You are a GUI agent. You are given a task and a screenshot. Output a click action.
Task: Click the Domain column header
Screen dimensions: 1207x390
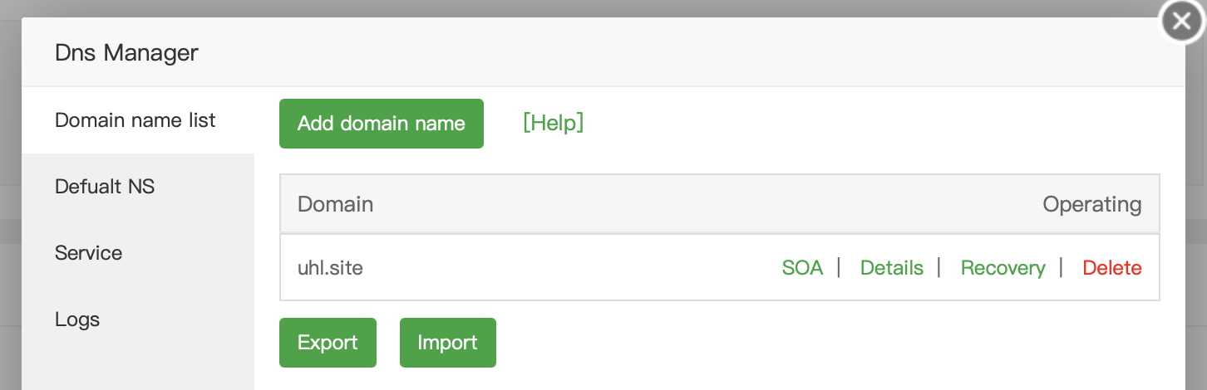[335, 204]
